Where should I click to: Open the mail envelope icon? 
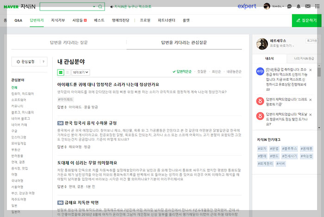pos(308,6)
